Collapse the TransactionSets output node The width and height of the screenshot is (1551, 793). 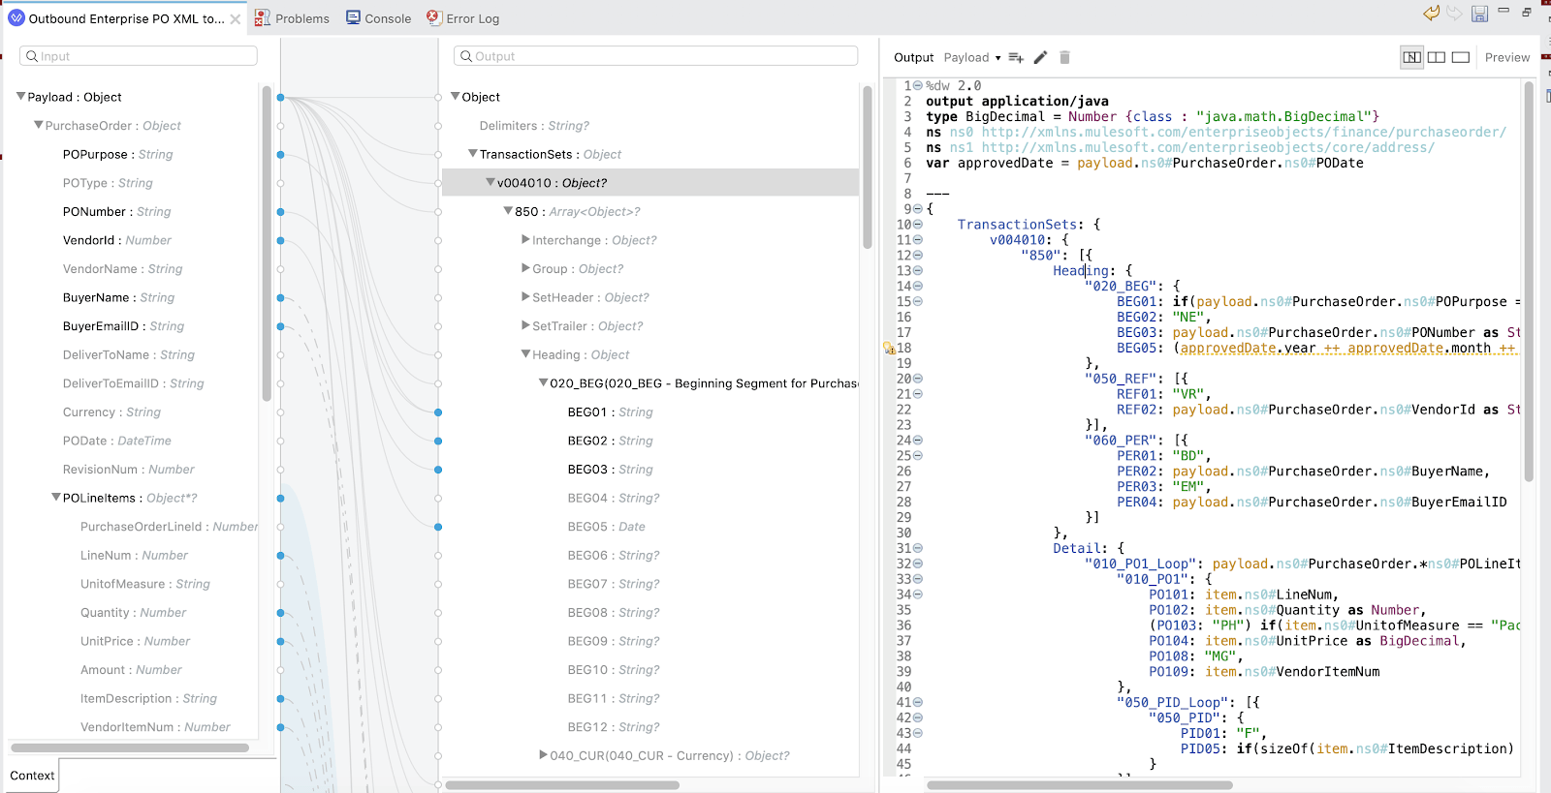[x=473, y=154]
